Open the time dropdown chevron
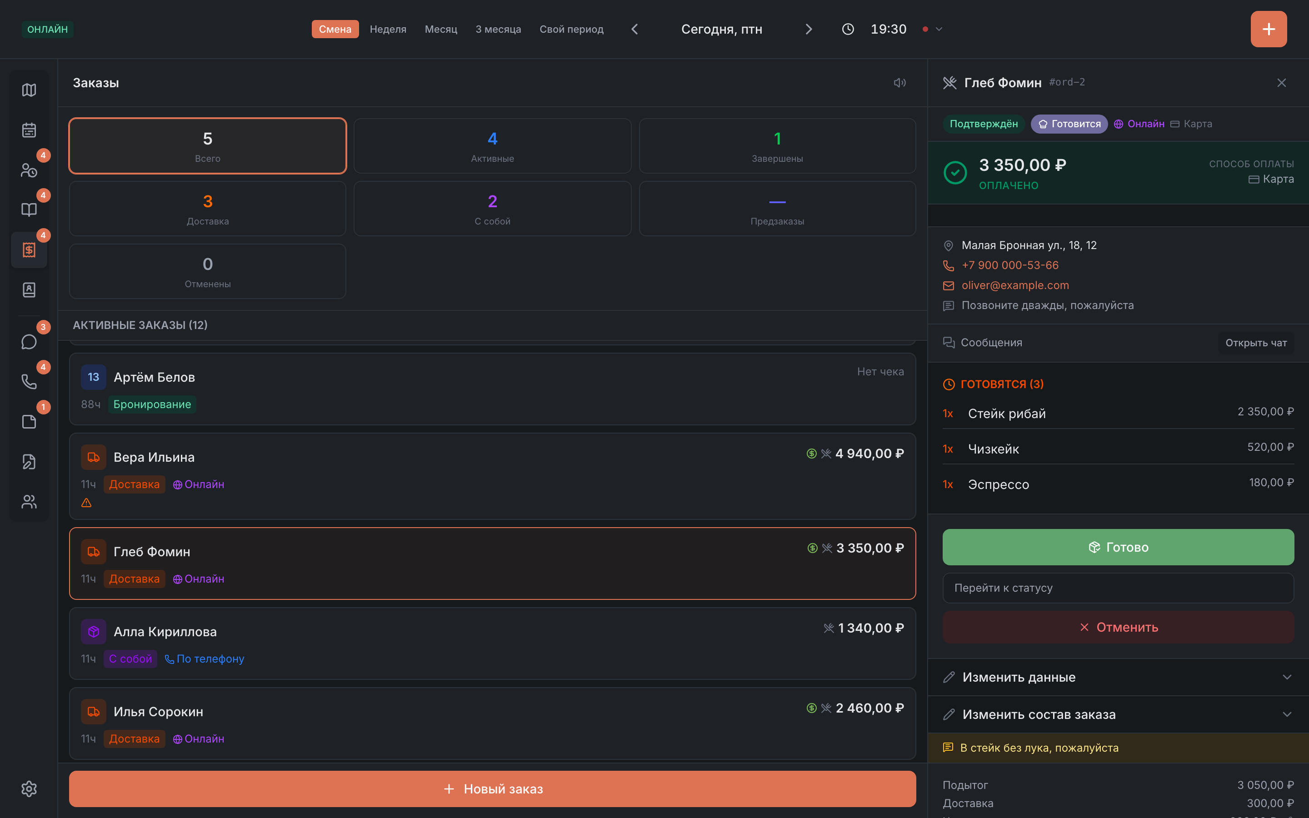 click(939, 29)
